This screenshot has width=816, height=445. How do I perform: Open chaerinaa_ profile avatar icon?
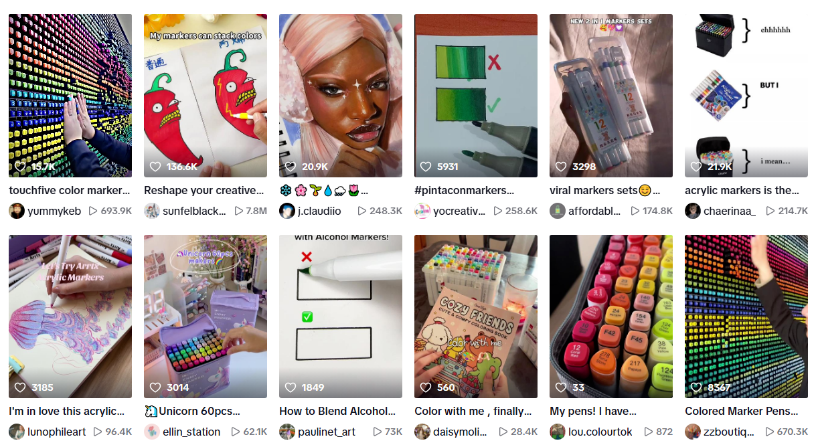click(x=693, y=211)
